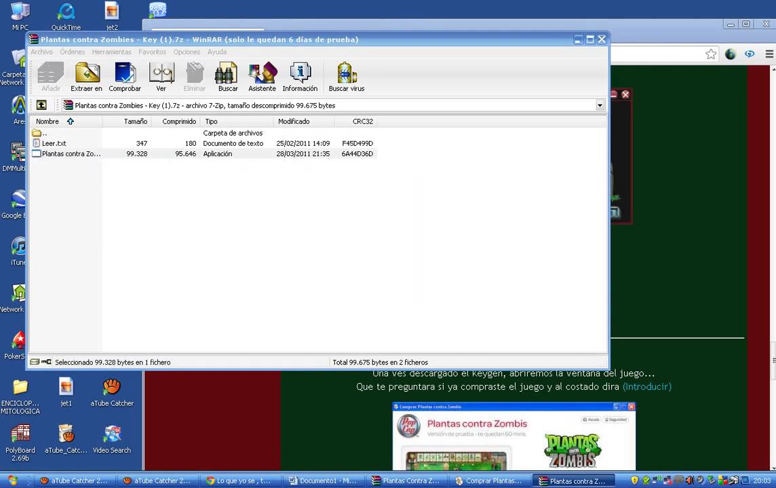Click compressed size value 95.646

click(x=186, y=154)
